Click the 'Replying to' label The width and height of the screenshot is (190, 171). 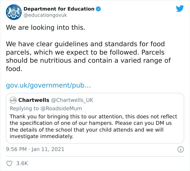click(x=24, y=108)
